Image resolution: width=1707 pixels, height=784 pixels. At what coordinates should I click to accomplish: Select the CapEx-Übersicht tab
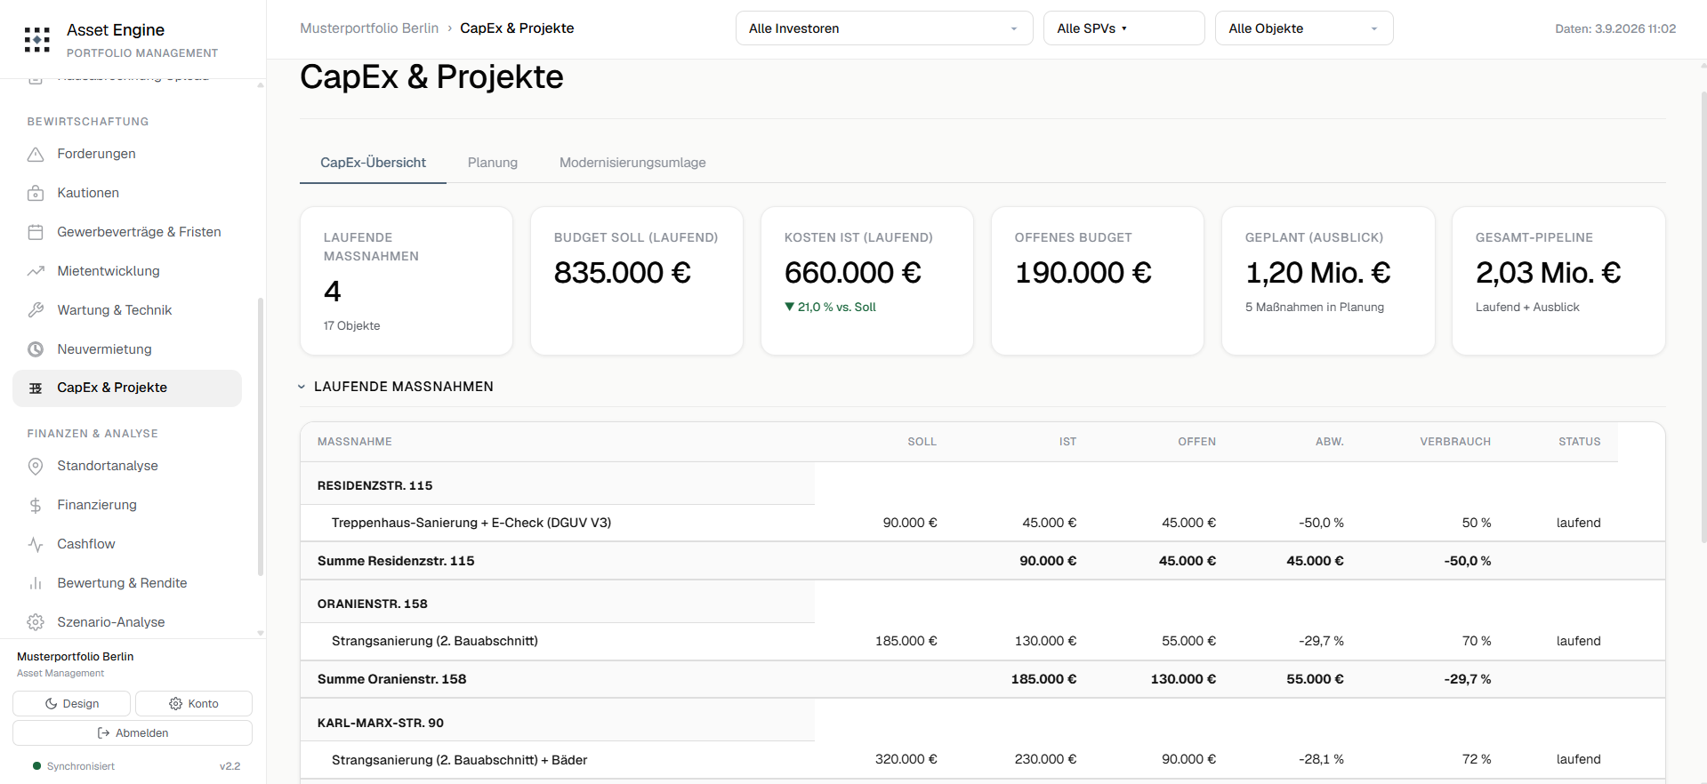pos(373,163)
